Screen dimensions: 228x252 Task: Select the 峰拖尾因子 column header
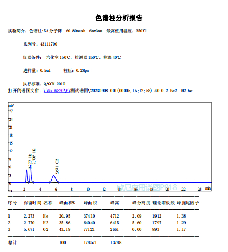188,203
